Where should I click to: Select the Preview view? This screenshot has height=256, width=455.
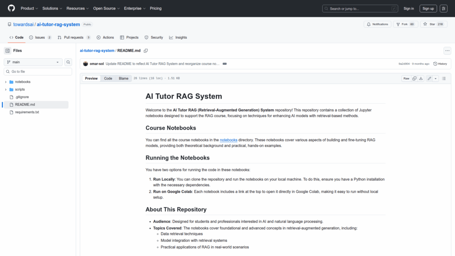[x=91, y=78]
